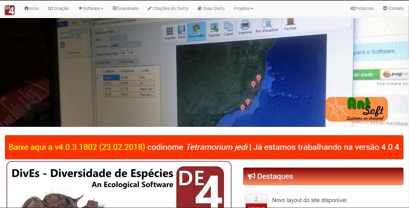Click the Gerar mapa icon in banner photo

(196, 32)
